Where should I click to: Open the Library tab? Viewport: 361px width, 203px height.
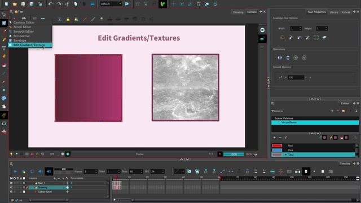(333, 12)
